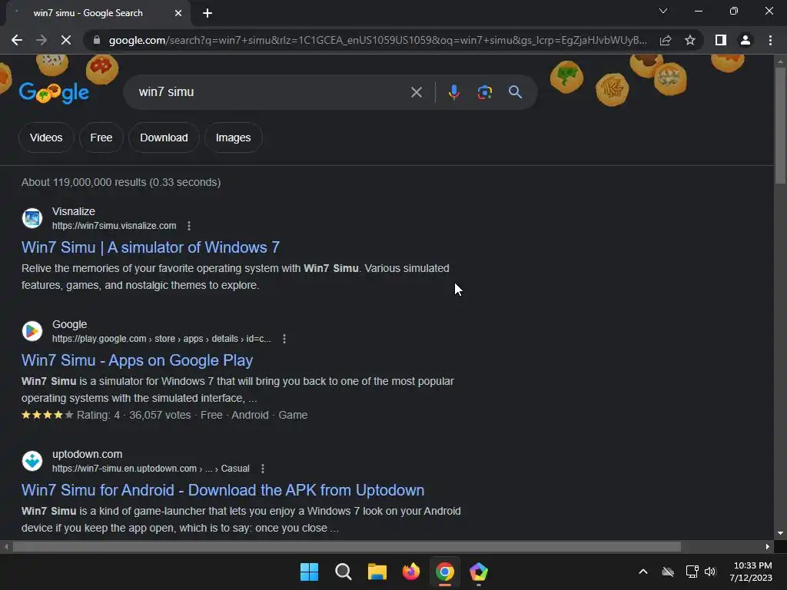
Task: Open more options for uptodown result
Action: coord(263,469)
